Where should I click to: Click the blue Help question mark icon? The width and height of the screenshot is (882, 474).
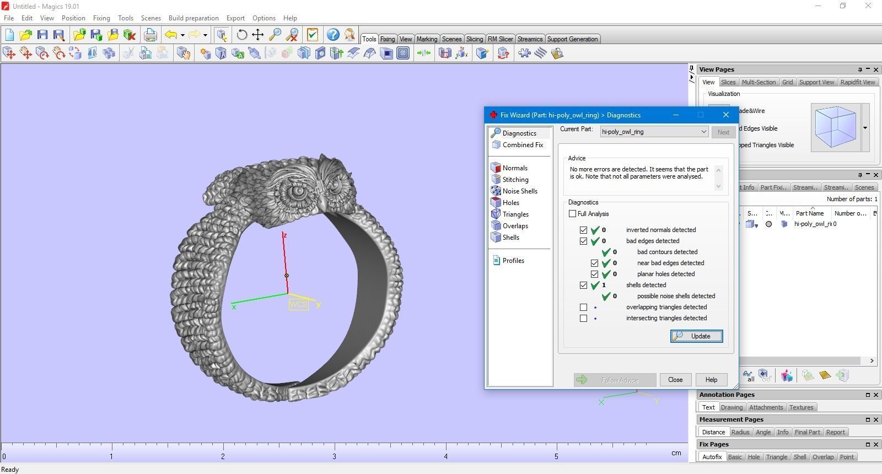(x=333, y=35)
